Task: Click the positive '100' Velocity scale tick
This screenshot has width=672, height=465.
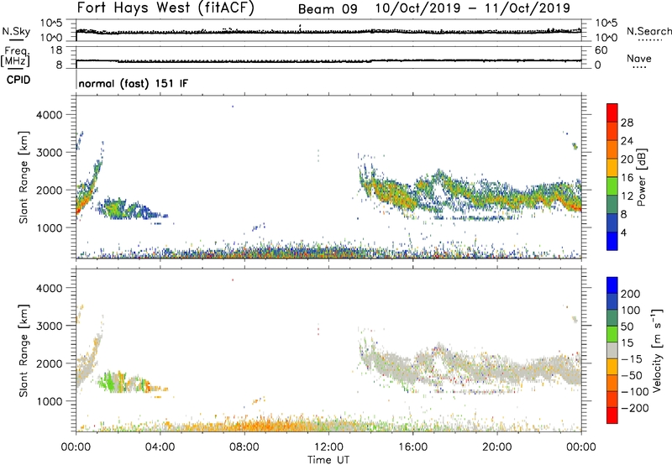Action: [x=631, y=310]
